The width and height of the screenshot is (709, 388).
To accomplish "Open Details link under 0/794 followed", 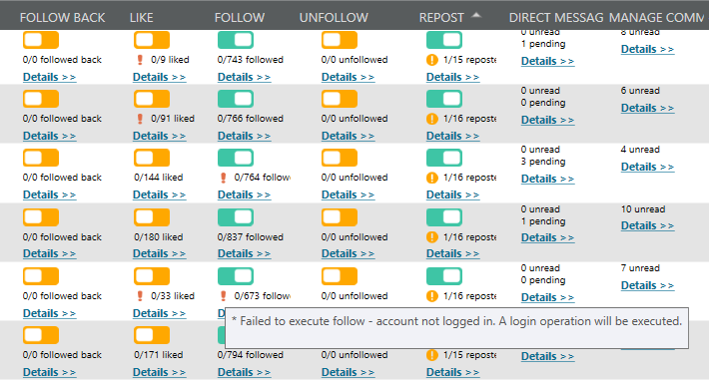I will pos(245,373).
